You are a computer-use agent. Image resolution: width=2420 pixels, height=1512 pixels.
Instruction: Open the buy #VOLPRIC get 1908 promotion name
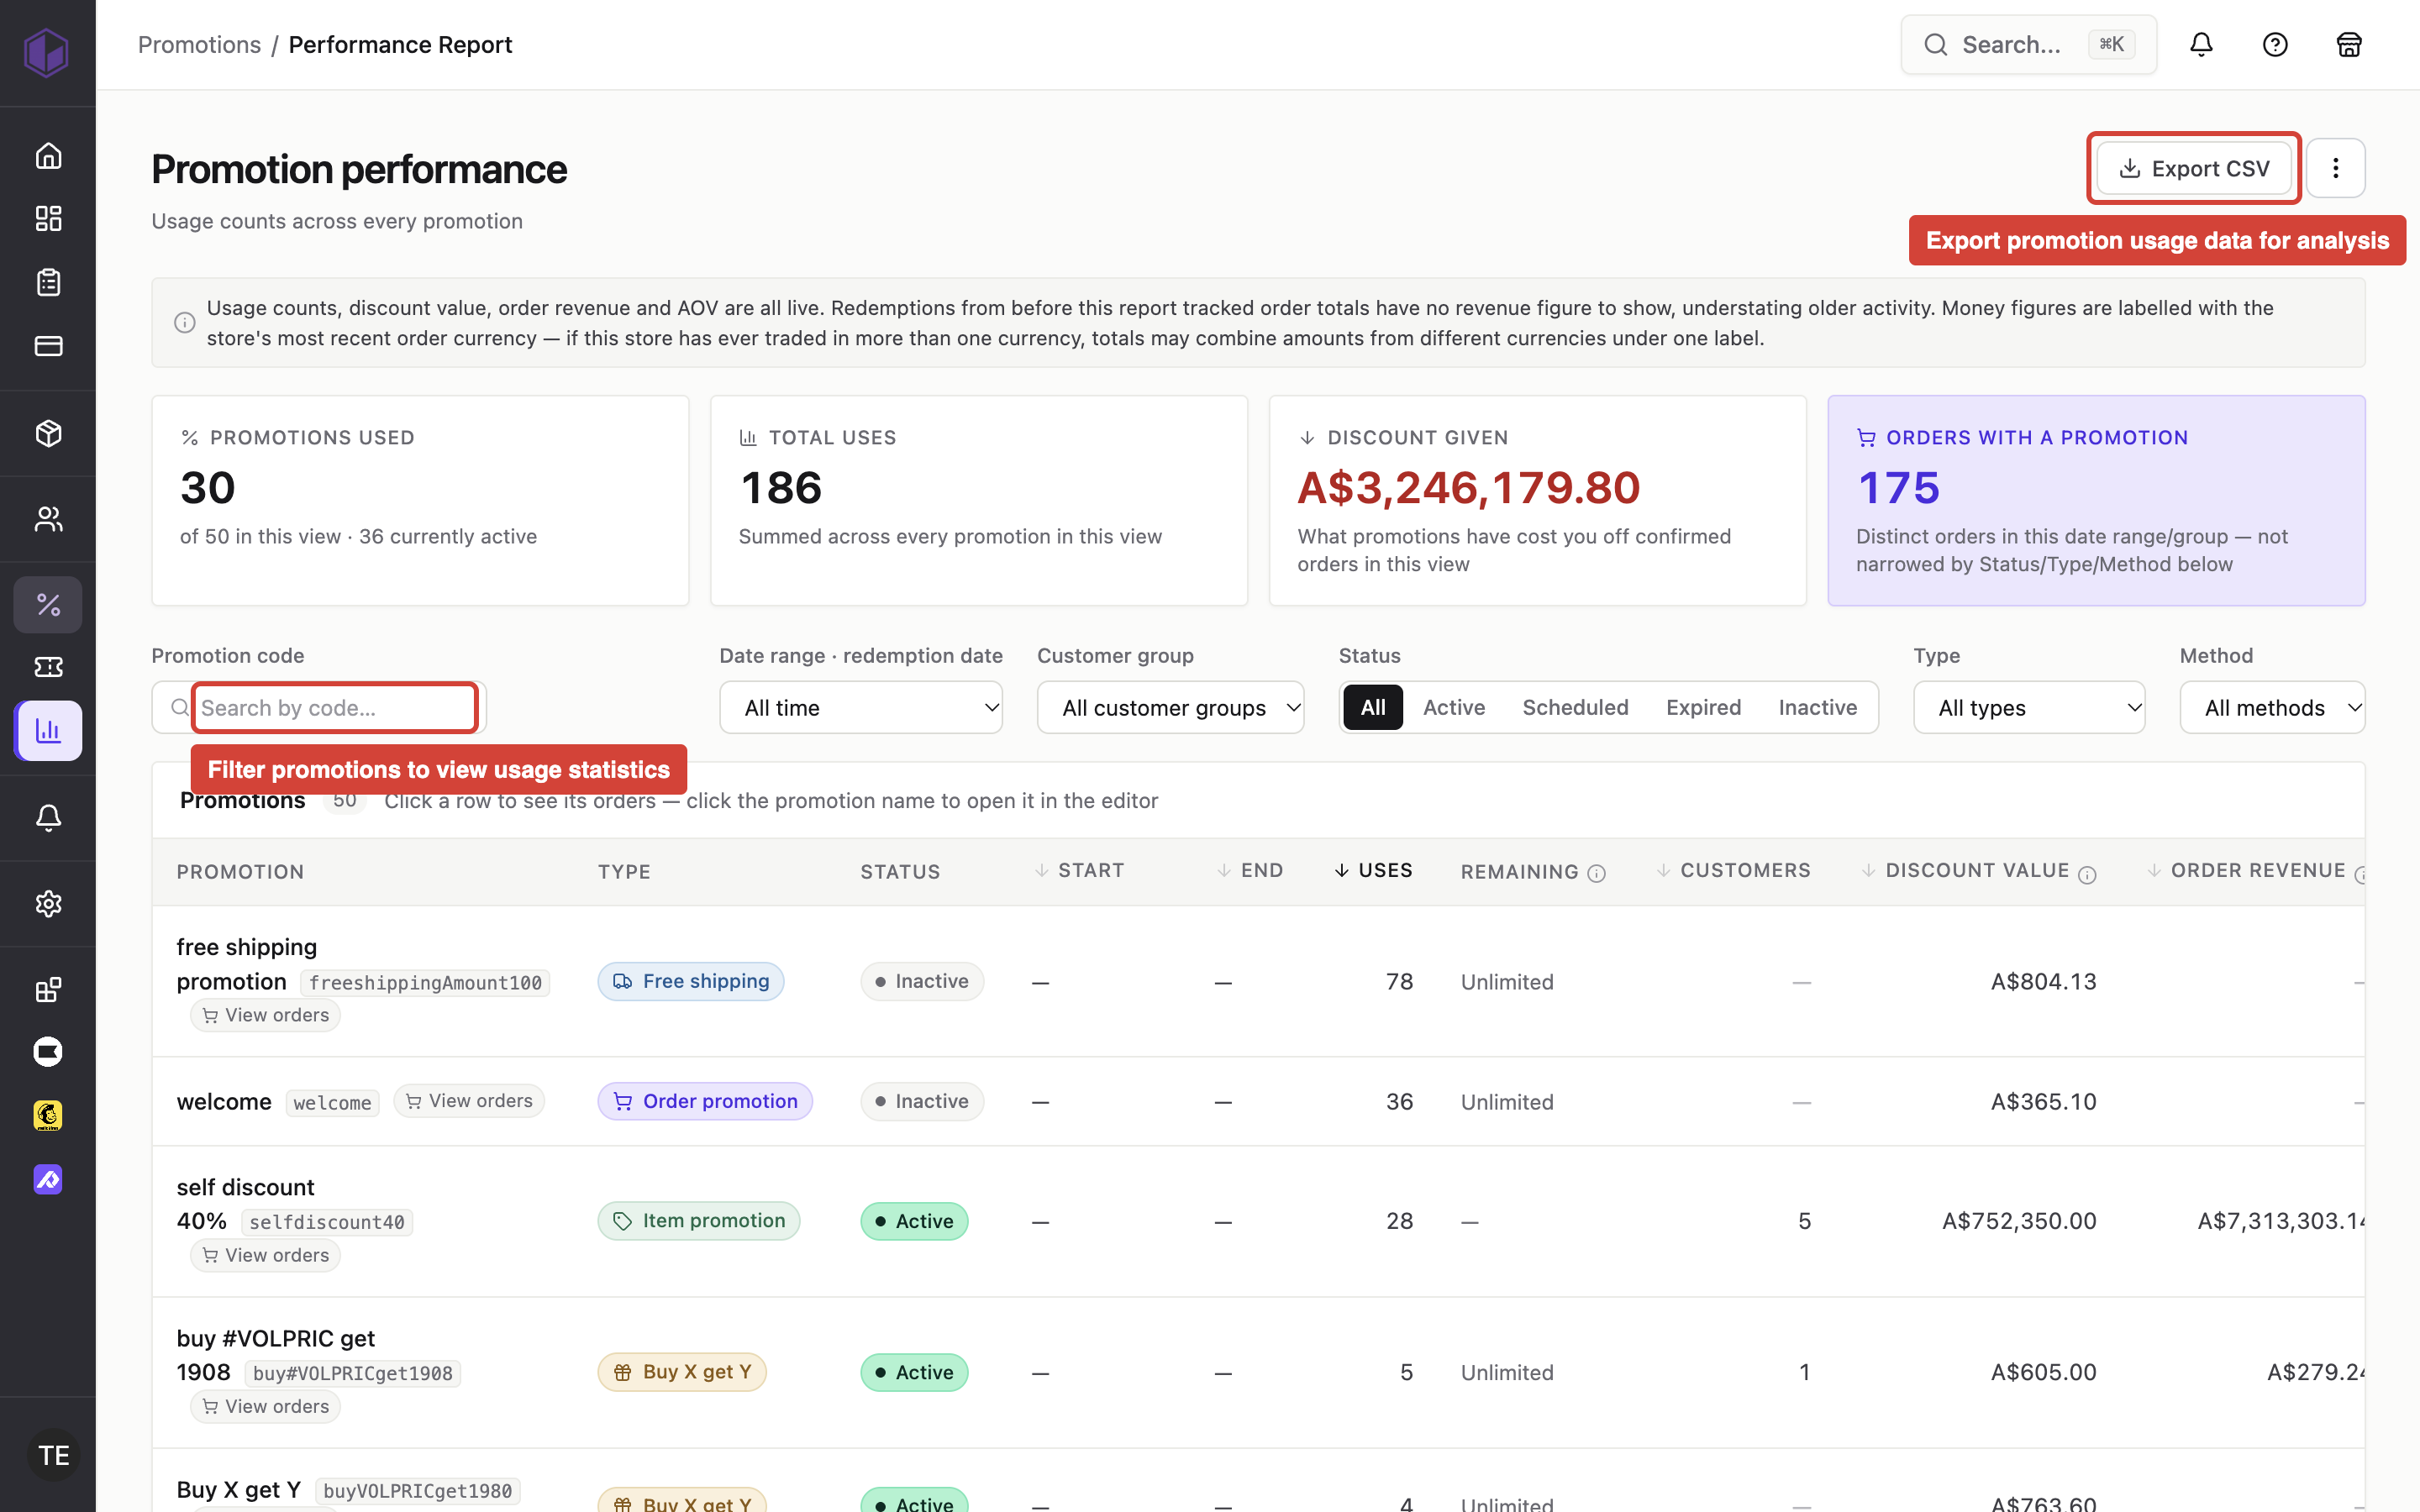276,1355
